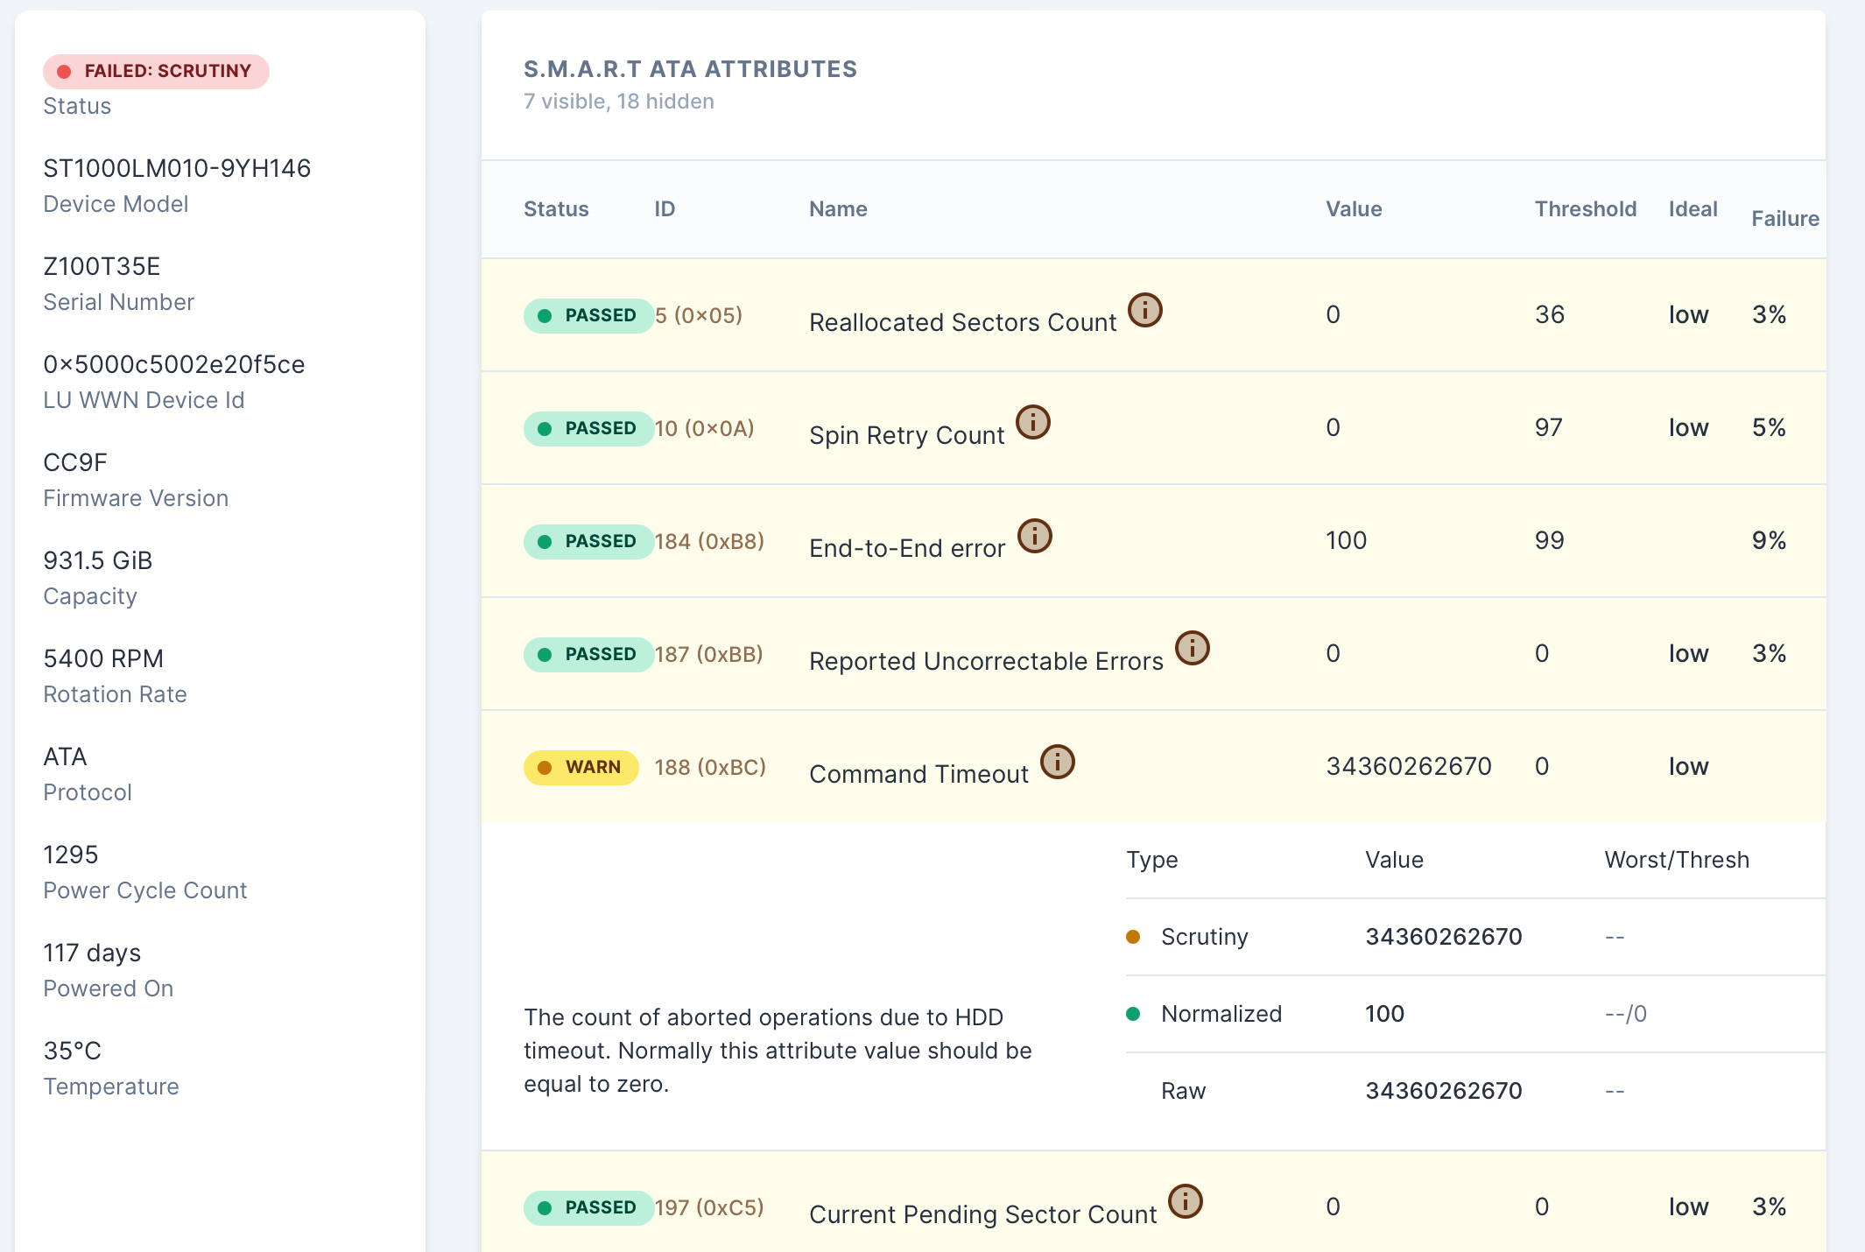Click the Scrutiny value 34360262670

(x=1443, y=937)
